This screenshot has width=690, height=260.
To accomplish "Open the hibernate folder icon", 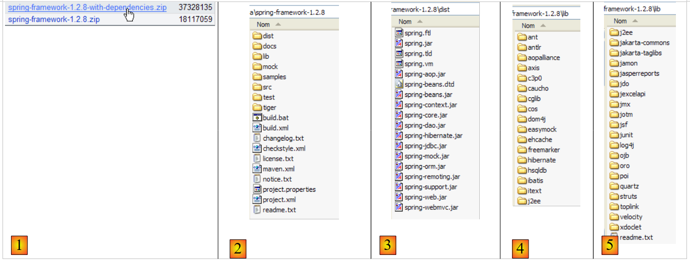I will [x=522, y=160].
